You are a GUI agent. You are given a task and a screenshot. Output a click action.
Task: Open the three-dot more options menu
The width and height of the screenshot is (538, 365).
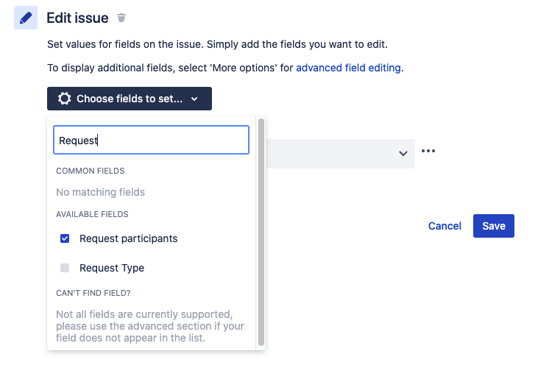coord(428,152)
